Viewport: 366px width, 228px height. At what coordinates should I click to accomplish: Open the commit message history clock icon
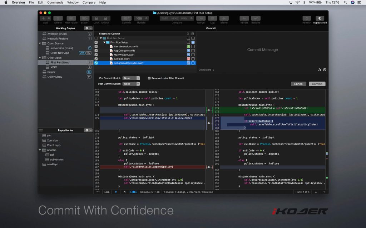pyautogui.click(x=325, y=70)
